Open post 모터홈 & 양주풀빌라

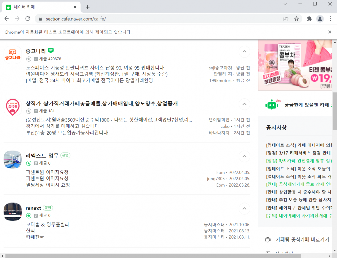tap(48, 225)
